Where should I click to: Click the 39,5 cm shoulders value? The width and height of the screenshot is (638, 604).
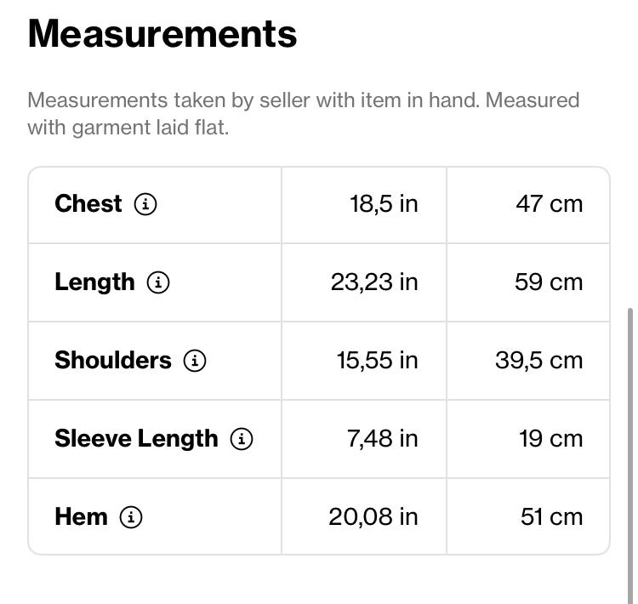[x=538, y=361]
